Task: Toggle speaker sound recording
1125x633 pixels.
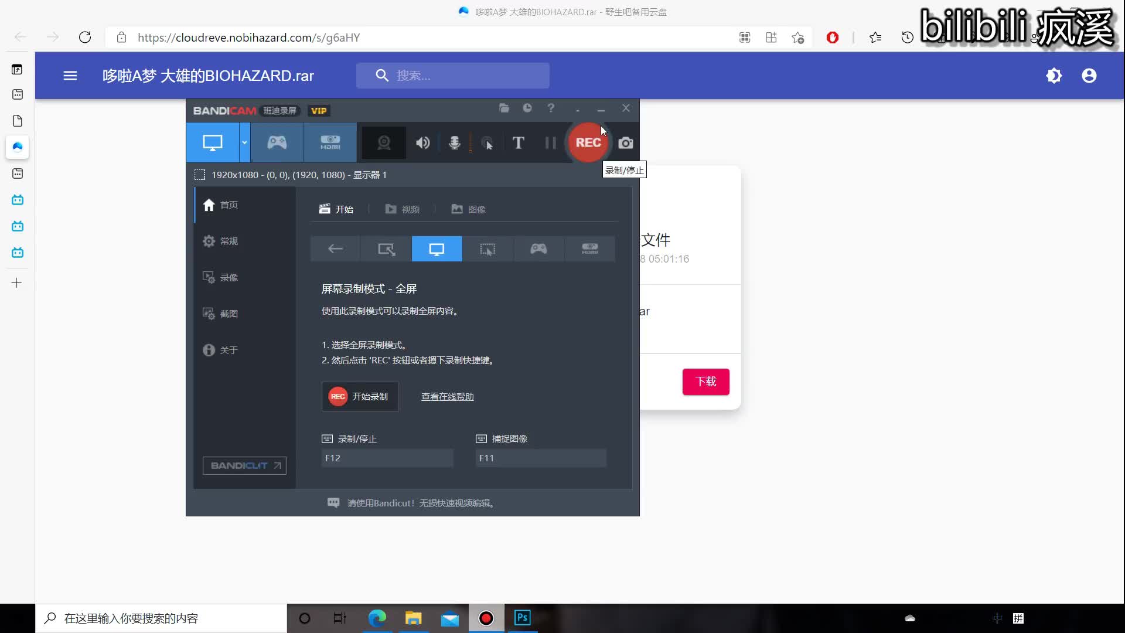Action: [x=422, y=142]
